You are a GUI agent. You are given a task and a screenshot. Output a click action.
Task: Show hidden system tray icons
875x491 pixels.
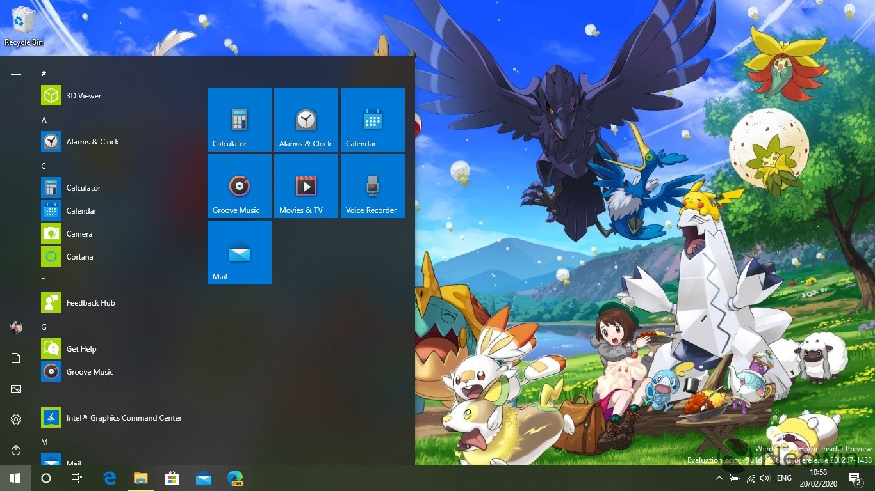(x=719, y=478)
